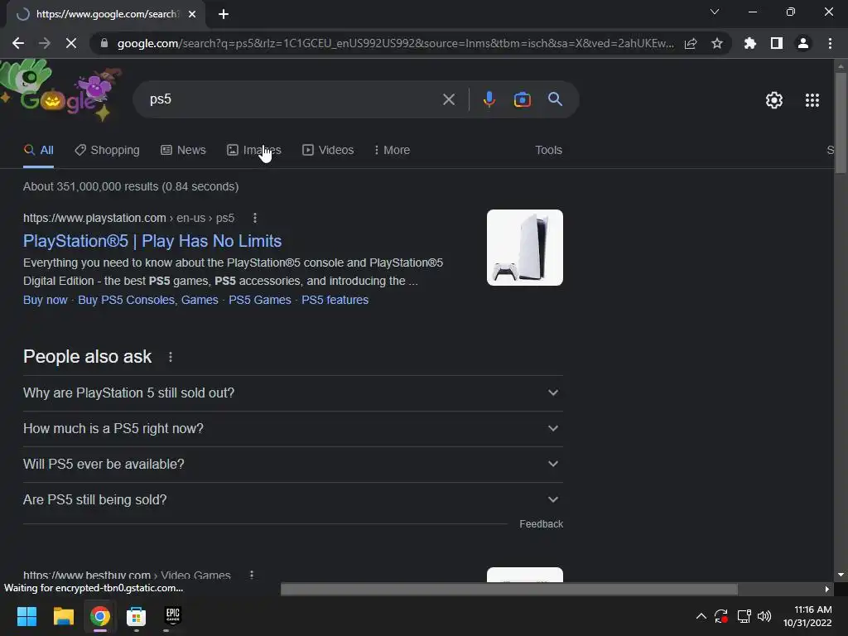This screenshot has width=848, height=636.
Task: Follow the Buy now sitelink
Action: pyautogui.click(x=46, y=300)
